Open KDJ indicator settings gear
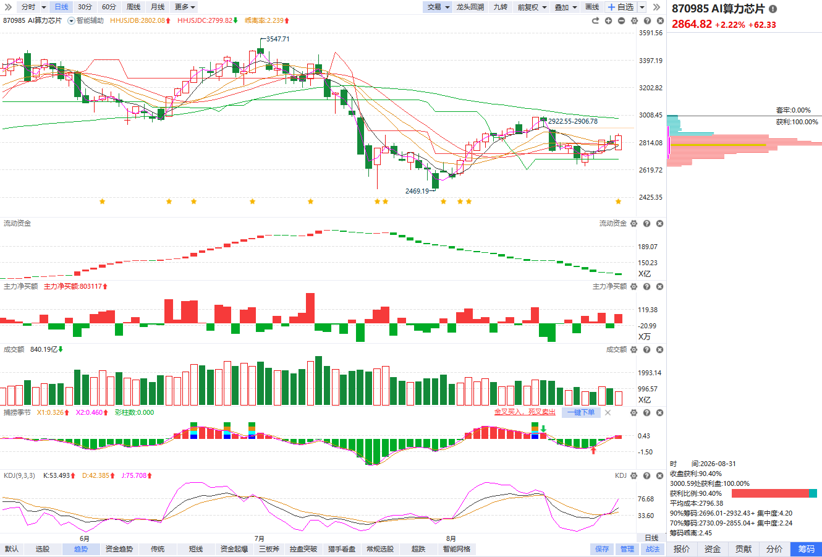Viewport: 822px width, 557px height. [633, 475]
